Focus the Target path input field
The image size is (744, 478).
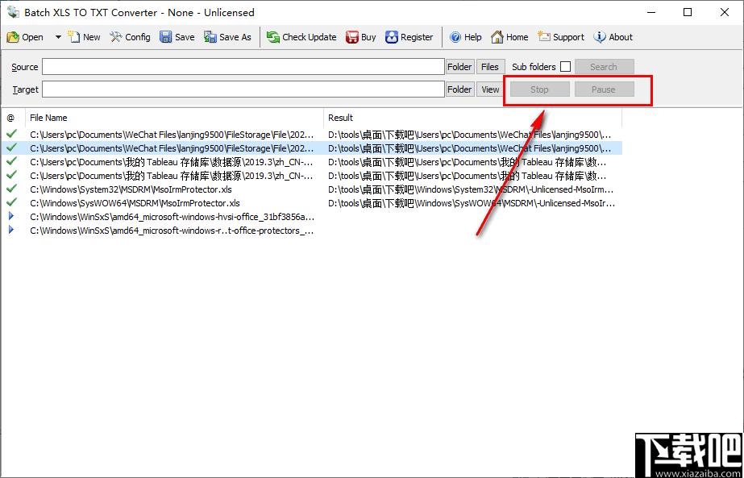coord(243,89)
